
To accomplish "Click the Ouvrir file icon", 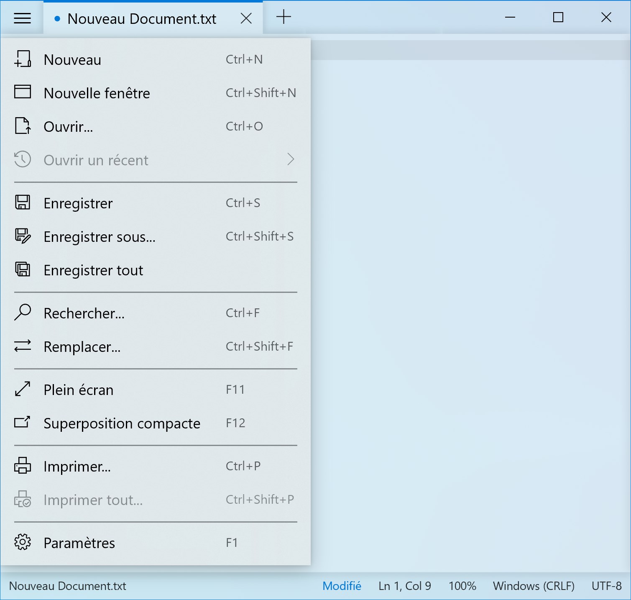I will [x=23, y=126].
